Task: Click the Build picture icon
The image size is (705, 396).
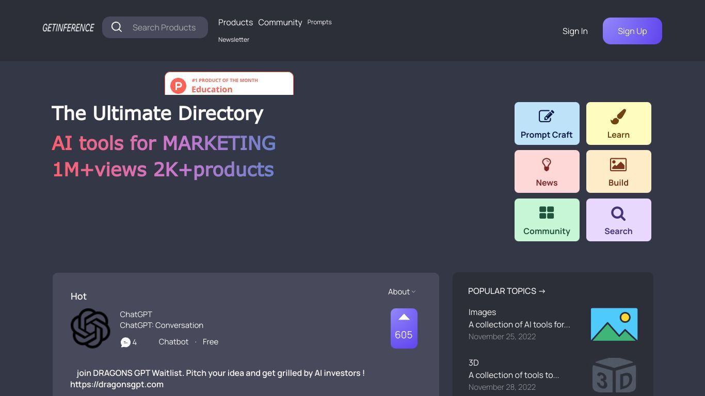Action: (x=618, y=164)
